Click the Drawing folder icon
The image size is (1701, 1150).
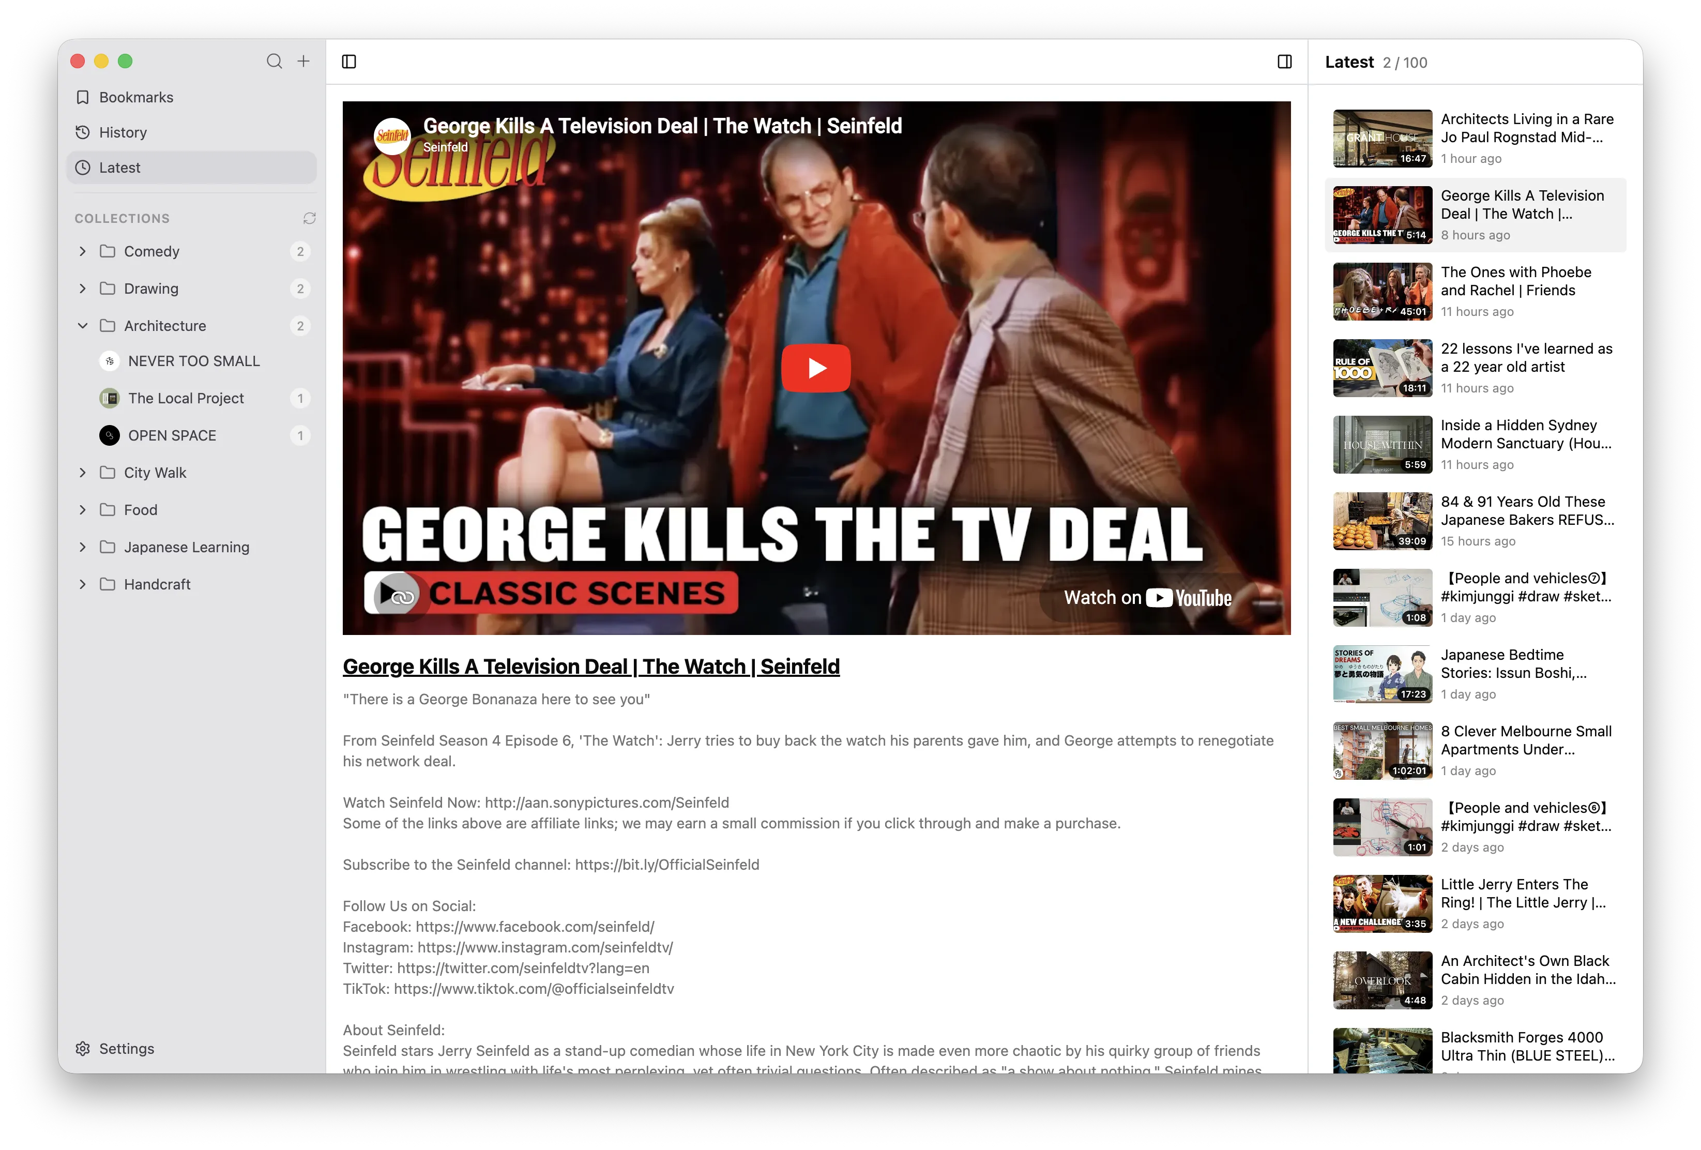[108, 289]
